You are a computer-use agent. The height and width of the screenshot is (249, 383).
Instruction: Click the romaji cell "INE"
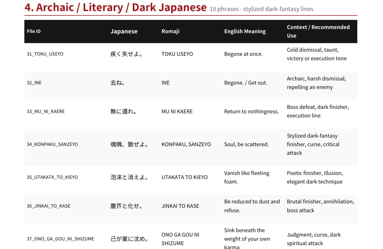click(x=165, y=83)
